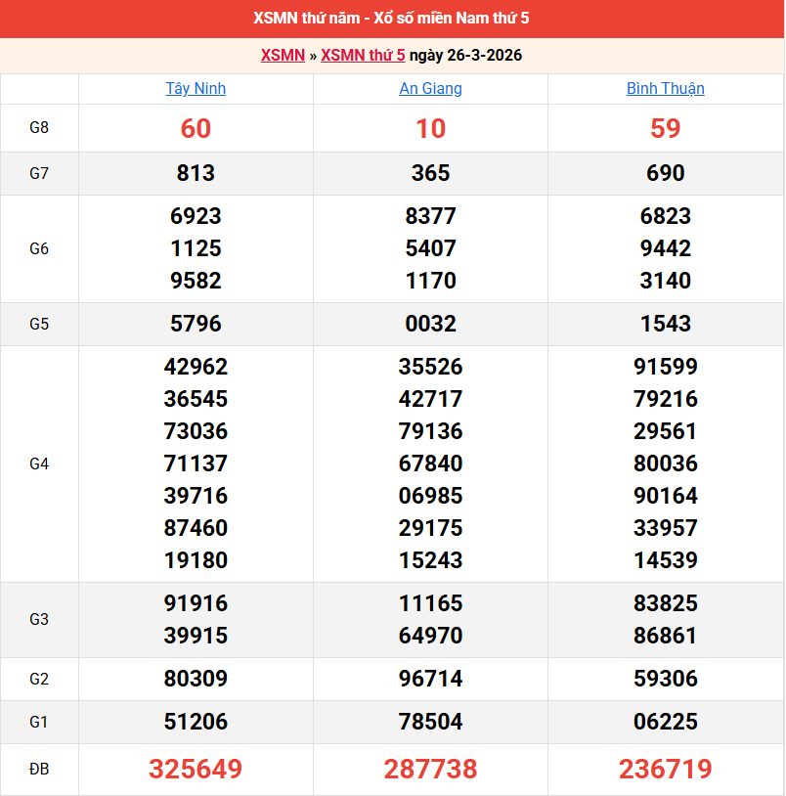Viewport: 786px width, 796px height.
Task: Click the G8 row label
Action: coord(39,128)
